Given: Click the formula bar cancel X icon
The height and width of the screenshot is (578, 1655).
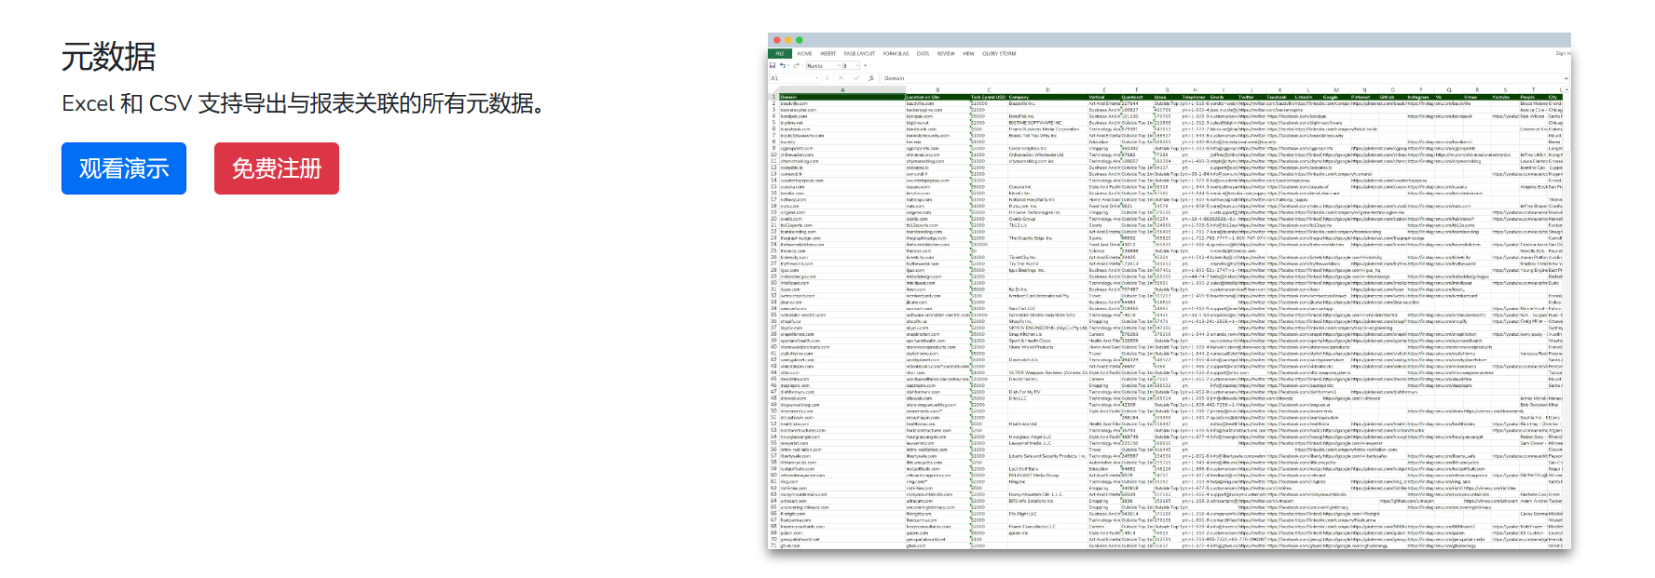Looking at the screenshot, I should coord(841,78).
